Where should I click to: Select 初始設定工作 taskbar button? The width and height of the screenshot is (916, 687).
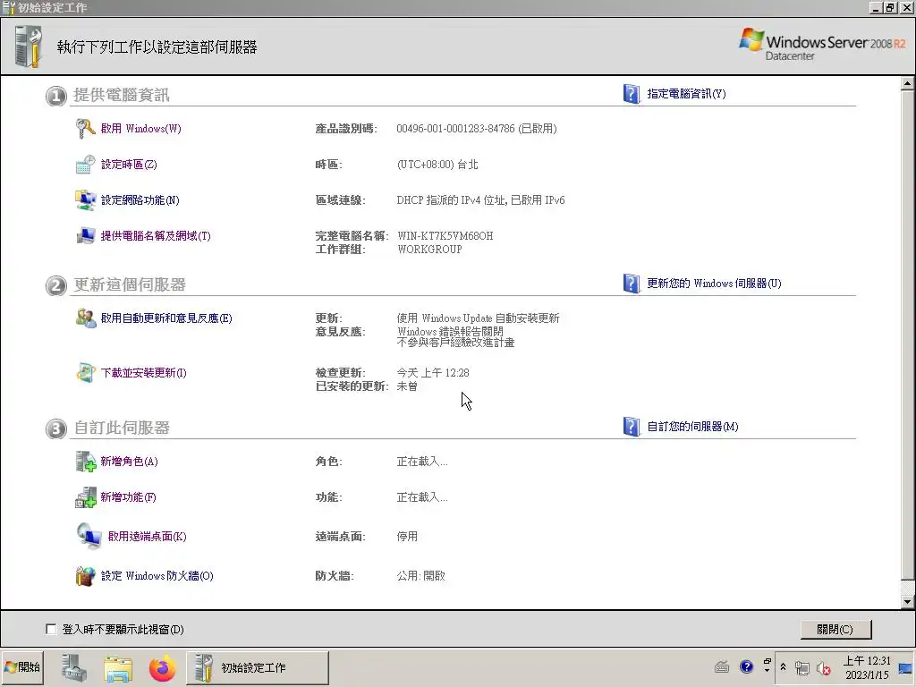point(258,667)
